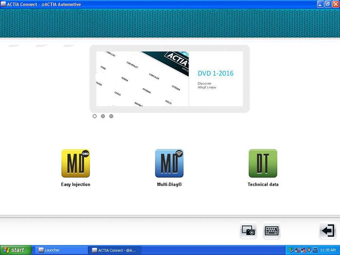Open the Windows Start menu
The width and height of the screenshot is (340, 255).
click(x=16, y=250)
